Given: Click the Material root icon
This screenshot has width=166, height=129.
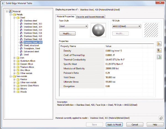Looking at the screenshot, I should click(x=11, y=11).
